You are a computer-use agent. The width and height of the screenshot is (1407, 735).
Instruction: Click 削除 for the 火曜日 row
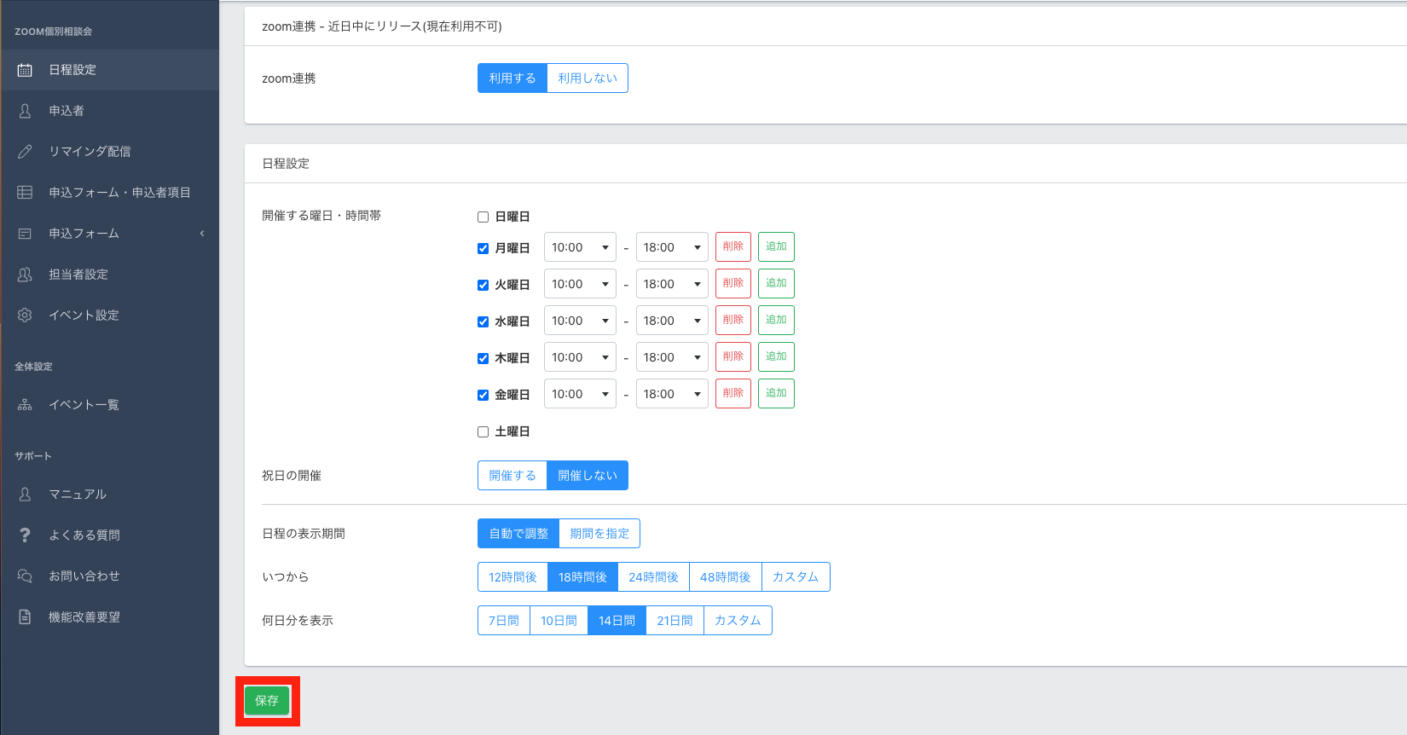click(732, 284)
